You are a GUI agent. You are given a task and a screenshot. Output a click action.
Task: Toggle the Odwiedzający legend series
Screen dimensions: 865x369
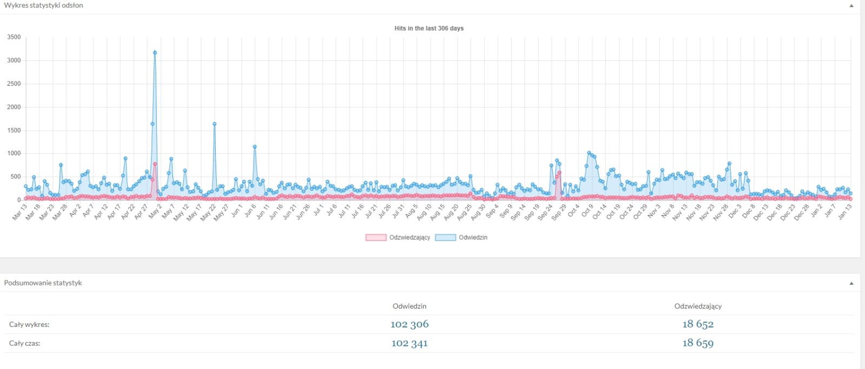click(x=410, y=237)
